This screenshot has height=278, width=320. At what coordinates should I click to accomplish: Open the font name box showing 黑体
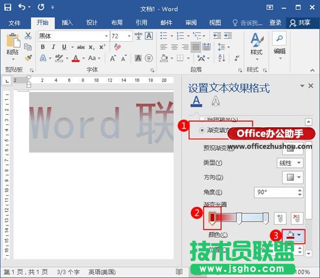point(74,36)
